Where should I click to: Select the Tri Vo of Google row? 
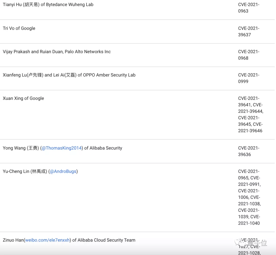19,28
